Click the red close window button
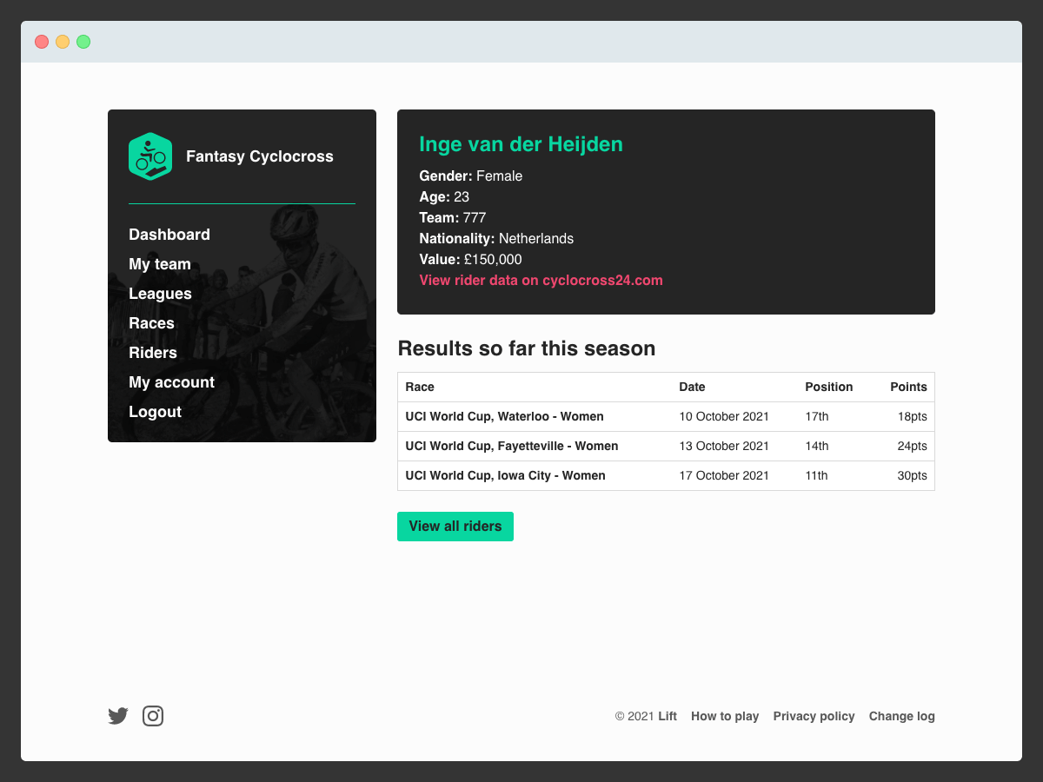The image size is (1043, 782). [x=42, y=42]
